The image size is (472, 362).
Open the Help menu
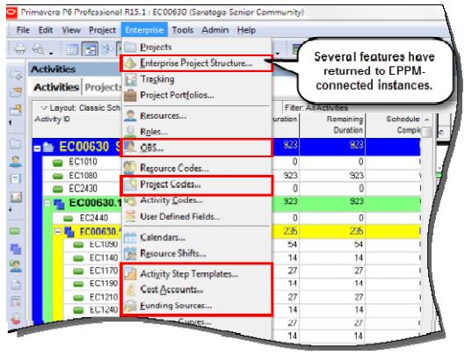pos(246,30)
